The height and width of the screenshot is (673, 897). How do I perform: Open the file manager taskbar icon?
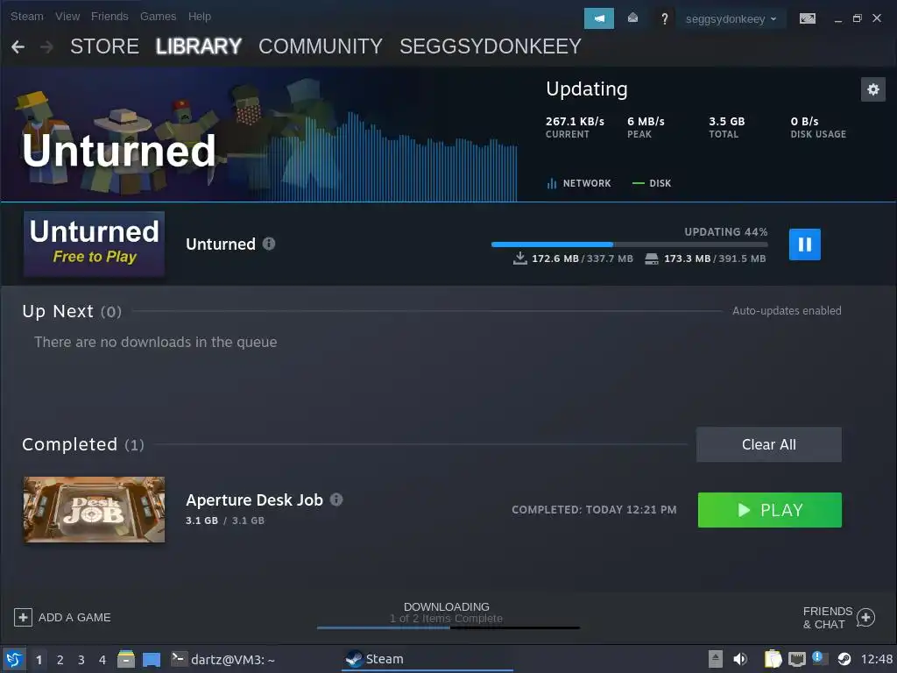[x=126, y=659]
